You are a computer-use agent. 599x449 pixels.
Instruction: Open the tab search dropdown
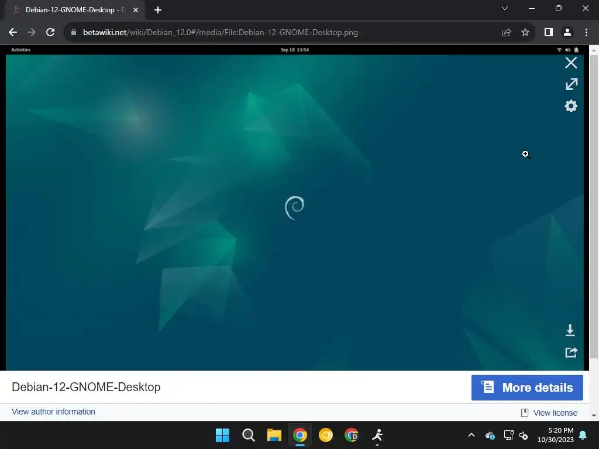(x=505, y=8)
